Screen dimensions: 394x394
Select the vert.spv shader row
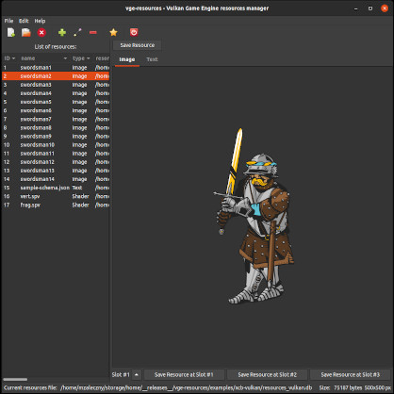coord(56,196)
